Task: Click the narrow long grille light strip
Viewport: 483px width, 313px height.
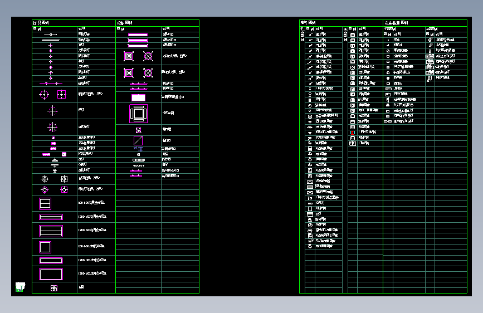Action: (x=51, y=217)
